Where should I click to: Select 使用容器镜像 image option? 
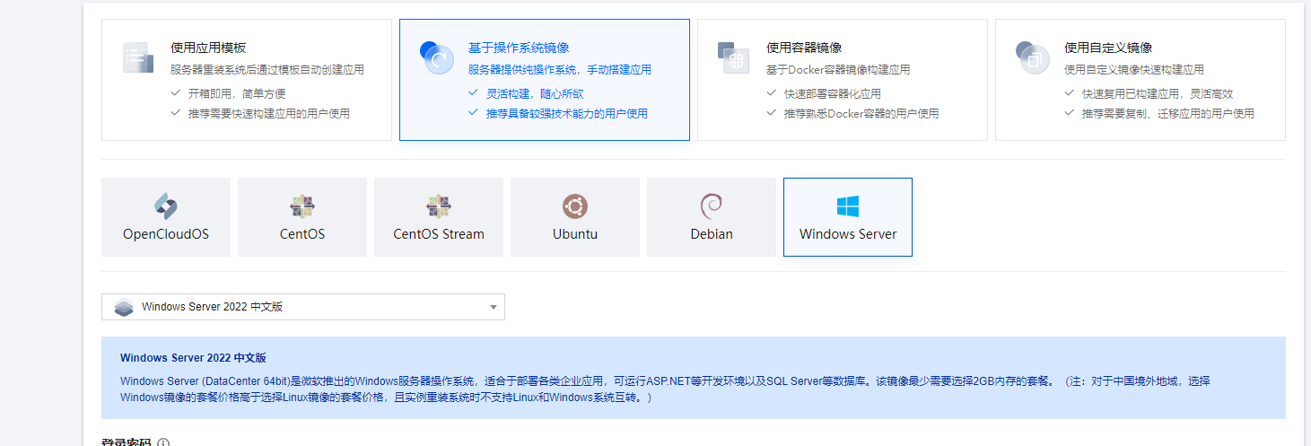tap(843, 80)
